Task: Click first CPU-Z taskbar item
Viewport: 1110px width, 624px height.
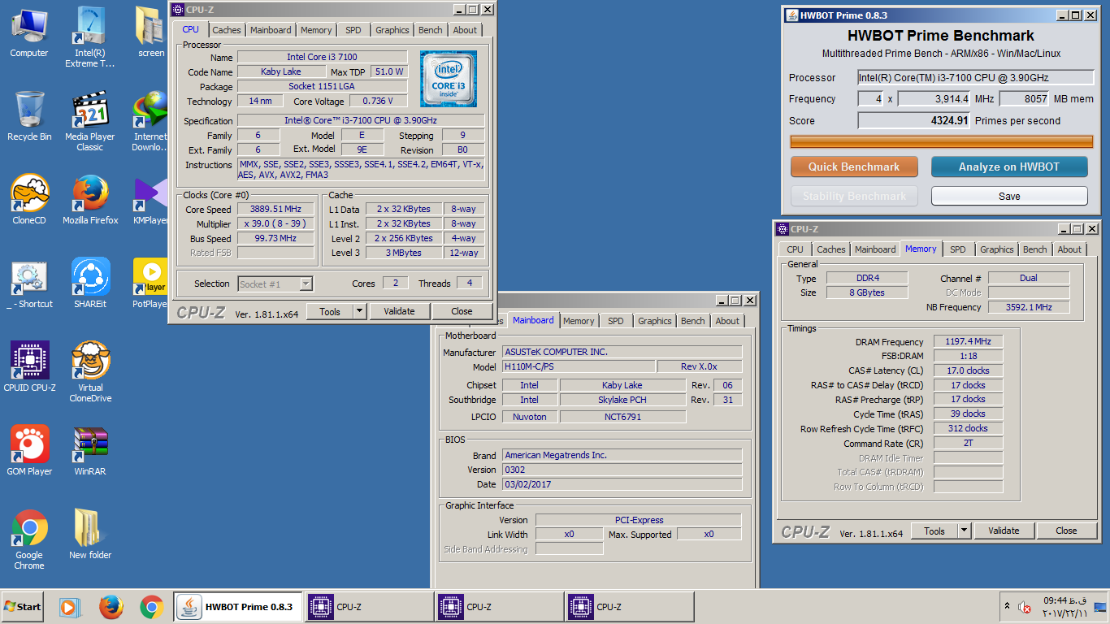Action: (369, 607)
